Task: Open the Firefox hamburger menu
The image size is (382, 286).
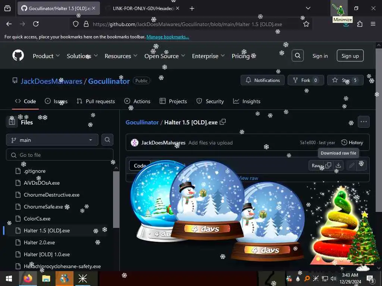Action: coord(373,24)
